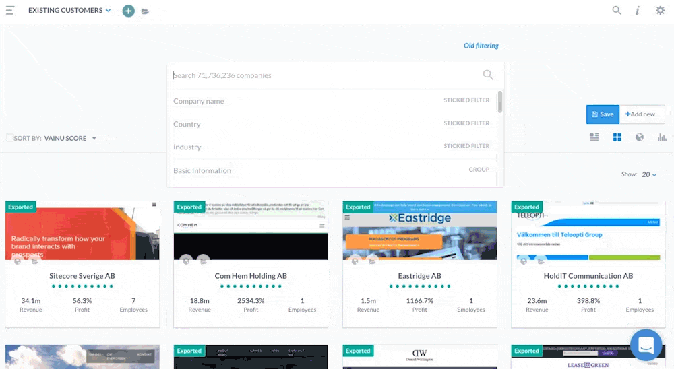Click folder icon on HoldIT Communication AB card
This screenshot has height=369, width=674.
pyautogui.click(x=541, y=260)
